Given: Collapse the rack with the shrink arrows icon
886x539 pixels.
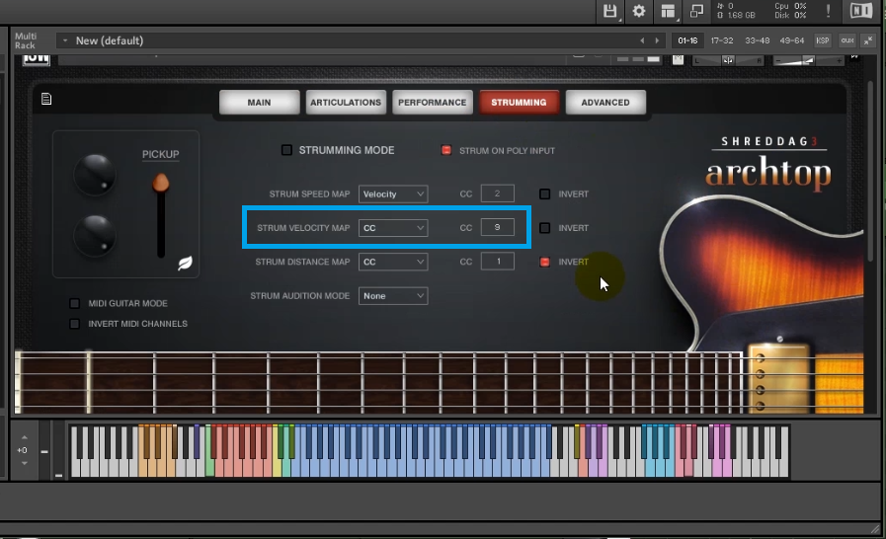Looking at the screenshot, I should coord(868,40).
